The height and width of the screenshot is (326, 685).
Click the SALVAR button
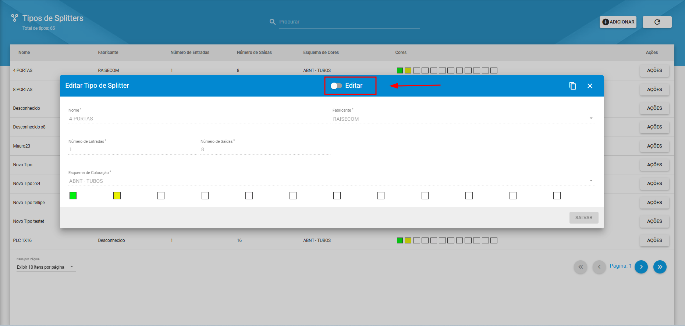(x=584, y=218)
